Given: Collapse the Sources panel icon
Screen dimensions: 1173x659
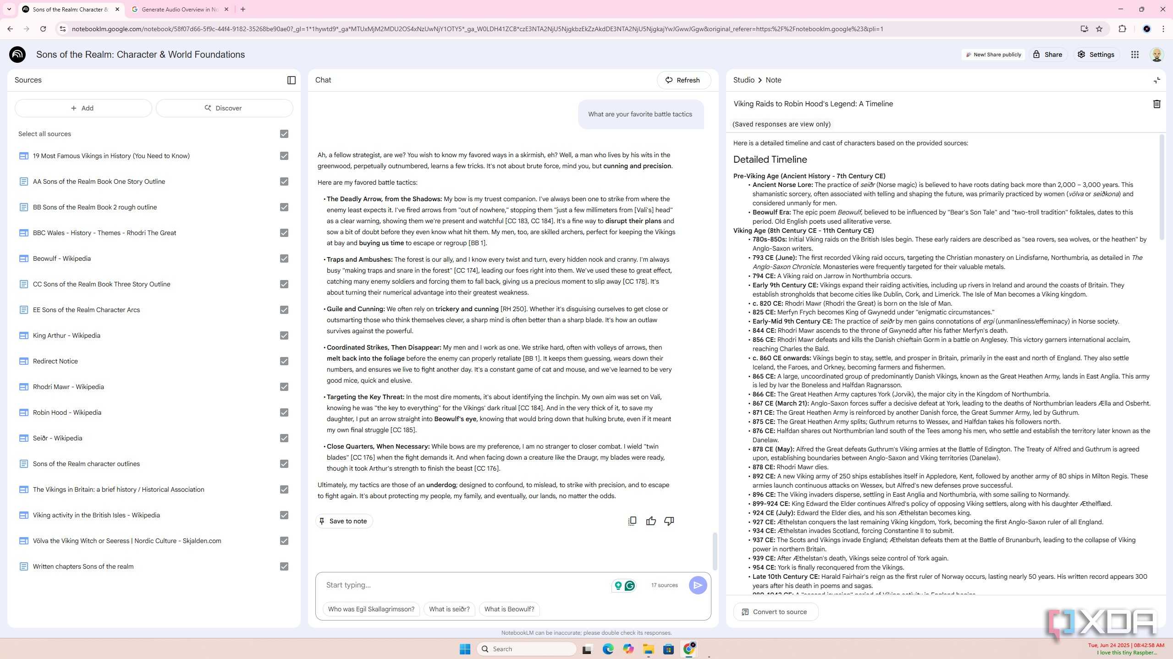Looking at the screenshot, I should click(x=291, y=80).
